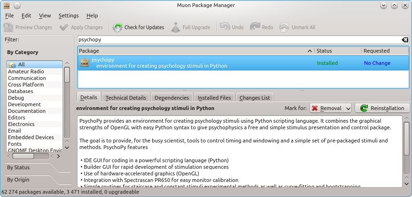The image size is (412, 197).
Task: Expand the By Status filter section
Action: [x=18, y=167]
